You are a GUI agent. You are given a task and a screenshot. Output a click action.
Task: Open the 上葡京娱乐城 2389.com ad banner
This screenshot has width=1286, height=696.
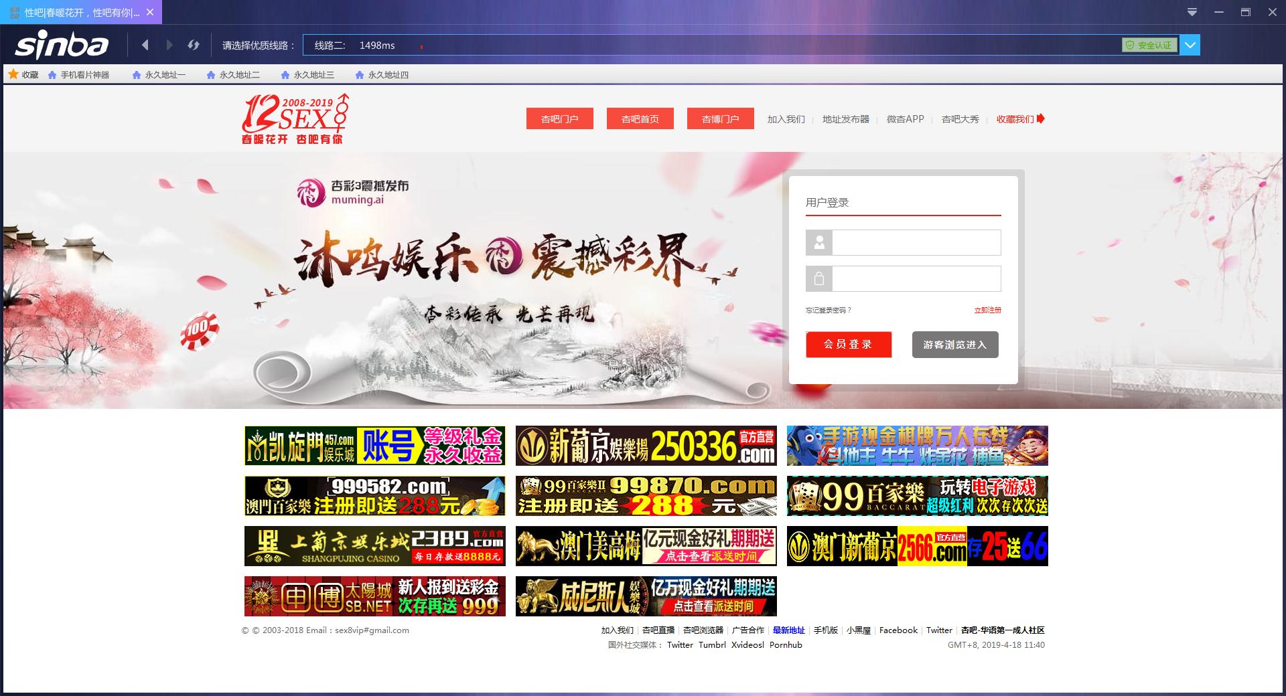point(375,546)
